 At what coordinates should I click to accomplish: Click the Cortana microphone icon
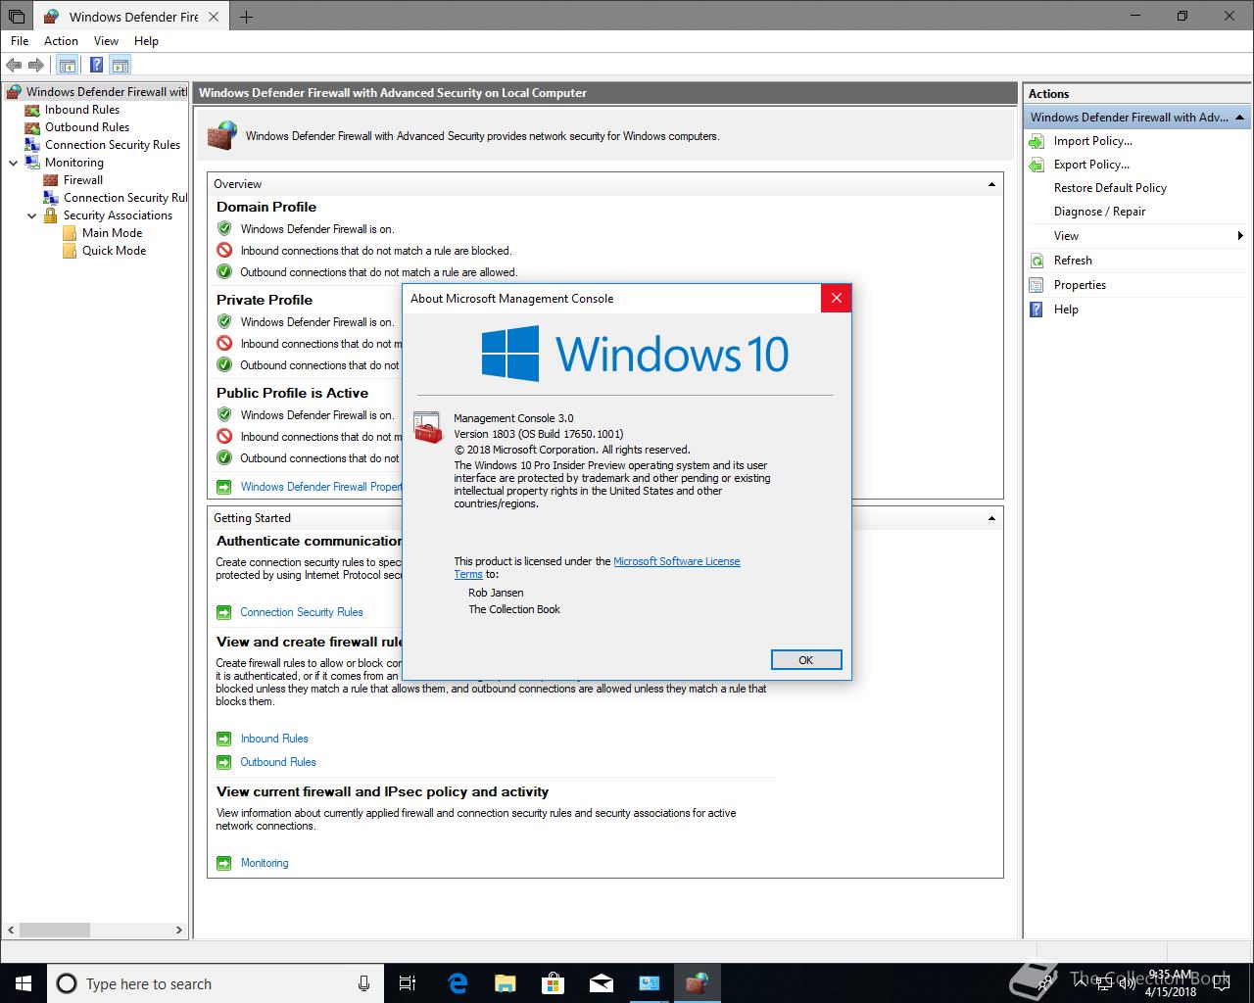click(363, 983)
